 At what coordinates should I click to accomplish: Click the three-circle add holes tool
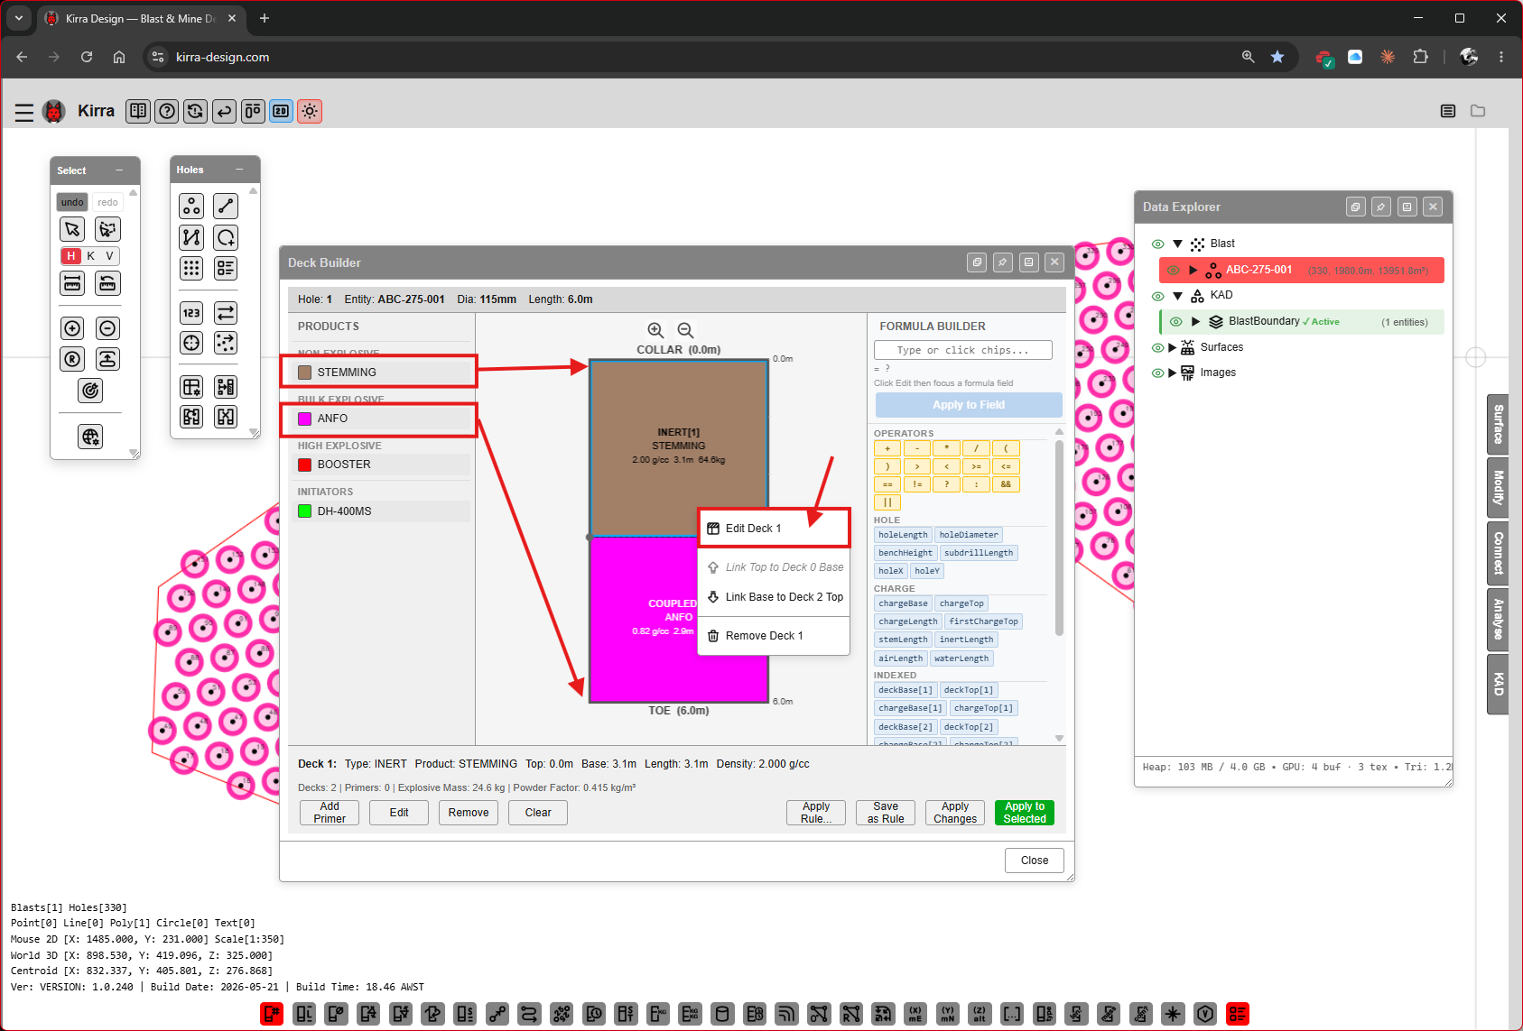coord(191,207)
